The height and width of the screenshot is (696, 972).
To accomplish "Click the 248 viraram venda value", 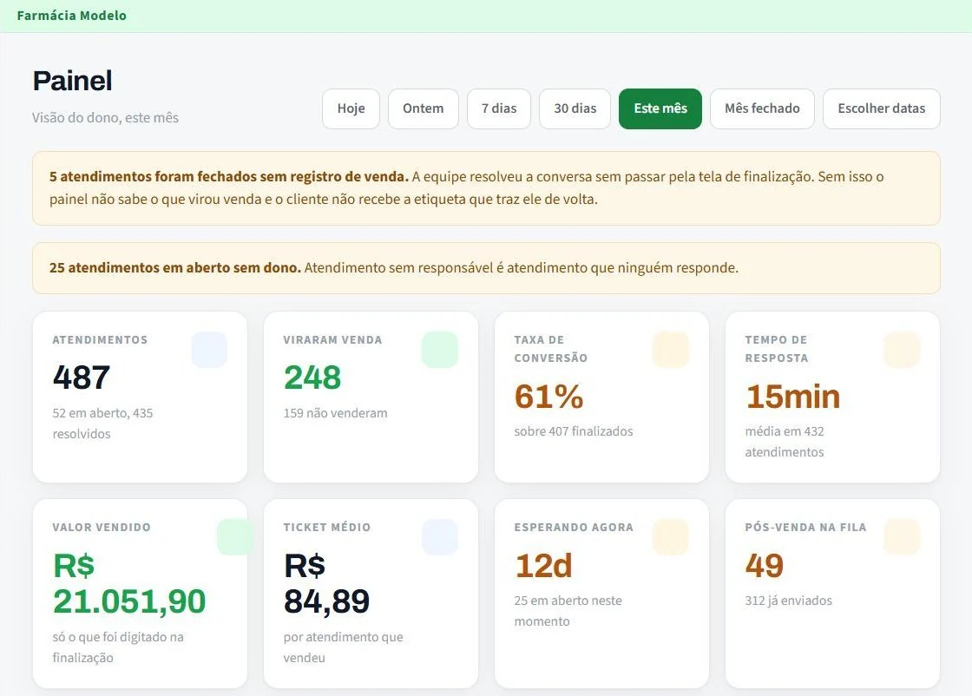I will (x=312, y=377).
